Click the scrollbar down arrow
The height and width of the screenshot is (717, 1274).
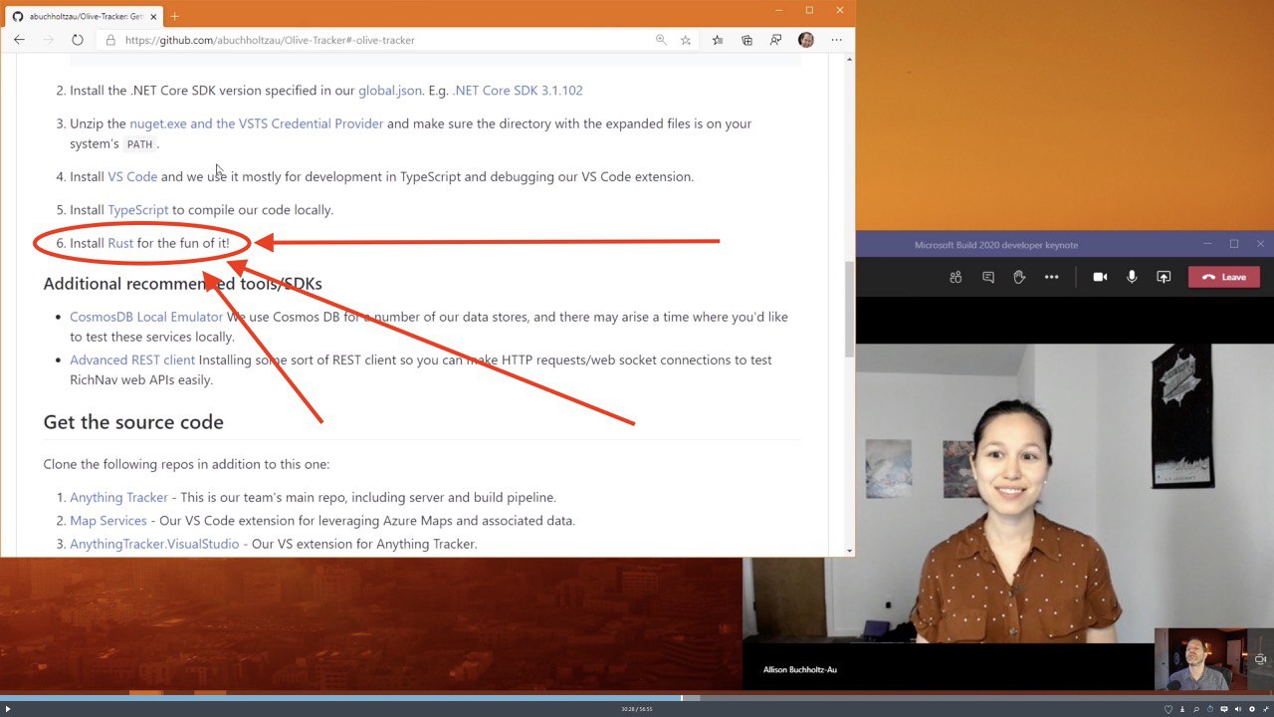tap(849, 550)
